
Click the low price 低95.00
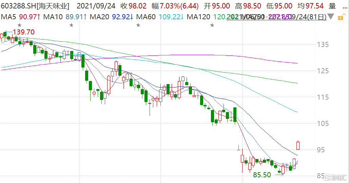pyautogui.click(x=279, y=6)
